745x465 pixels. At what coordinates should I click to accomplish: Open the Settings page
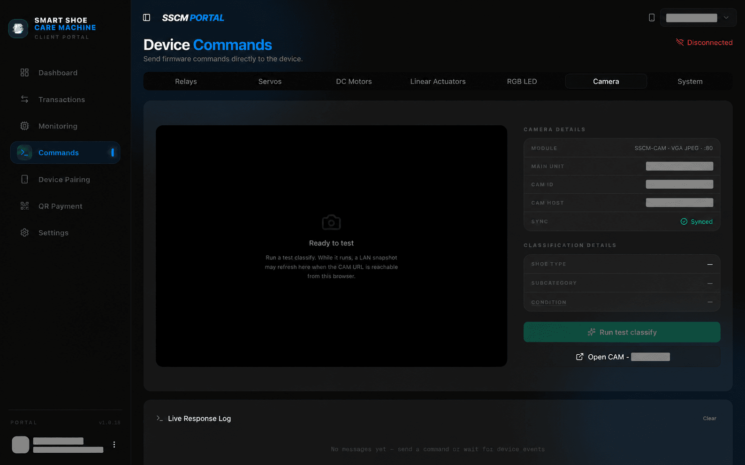[x=65, y=233]
